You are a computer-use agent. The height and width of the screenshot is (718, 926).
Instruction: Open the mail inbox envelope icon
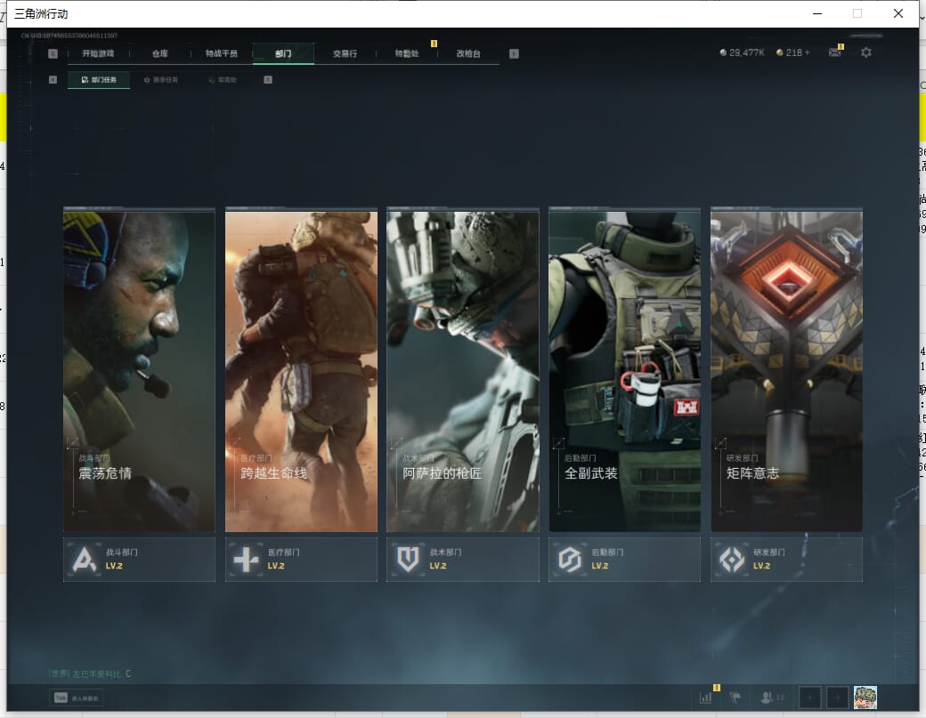point(834,52)
